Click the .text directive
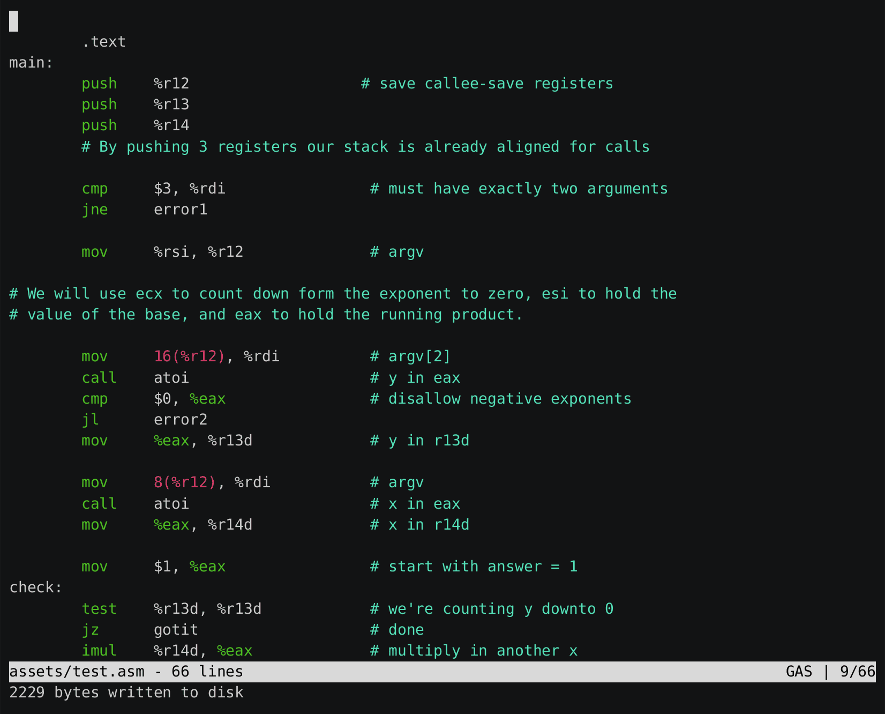This screenshot has height=714, width=885. (104, 41)
